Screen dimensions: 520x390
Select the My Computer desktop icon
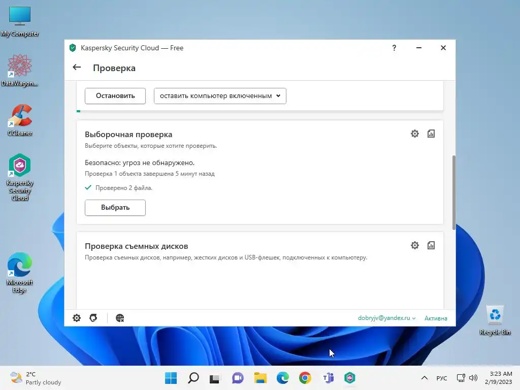point(20,21)
